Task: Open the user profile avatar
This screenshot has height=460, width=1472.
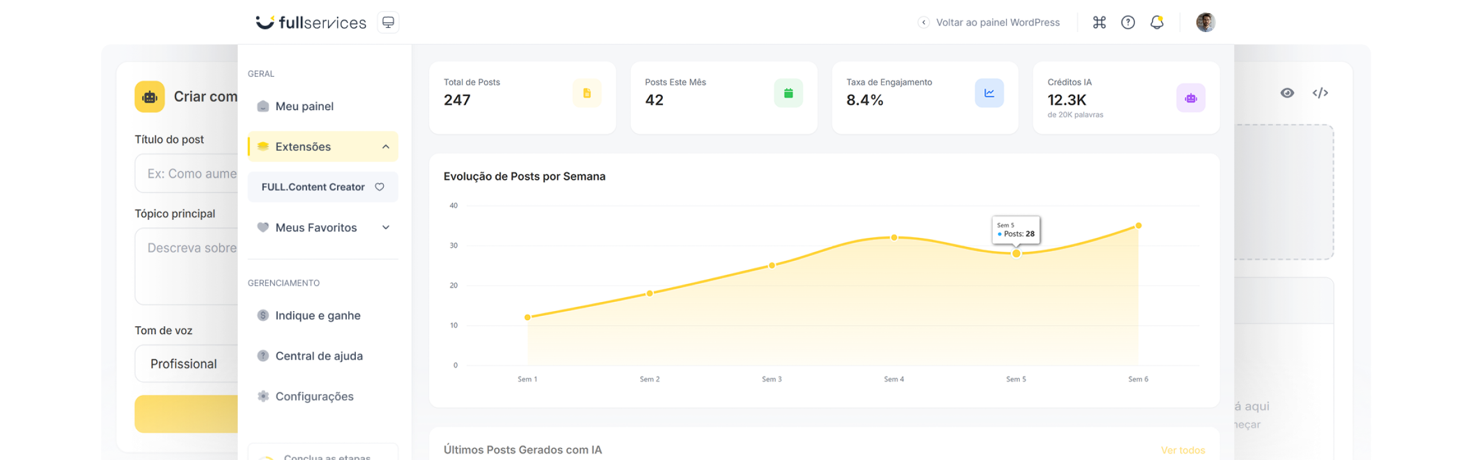Action: 1205,22
